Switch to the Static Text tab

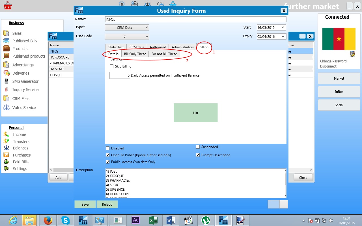116,47
